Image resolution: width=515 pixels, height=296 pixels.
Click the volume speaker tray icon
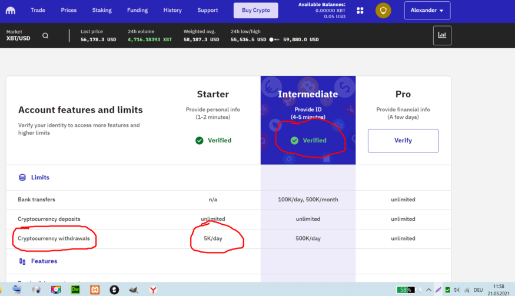point(457,290)
